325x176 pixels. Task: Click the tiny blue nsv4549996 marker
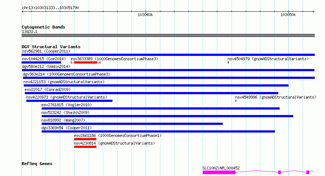pos(236,101)
